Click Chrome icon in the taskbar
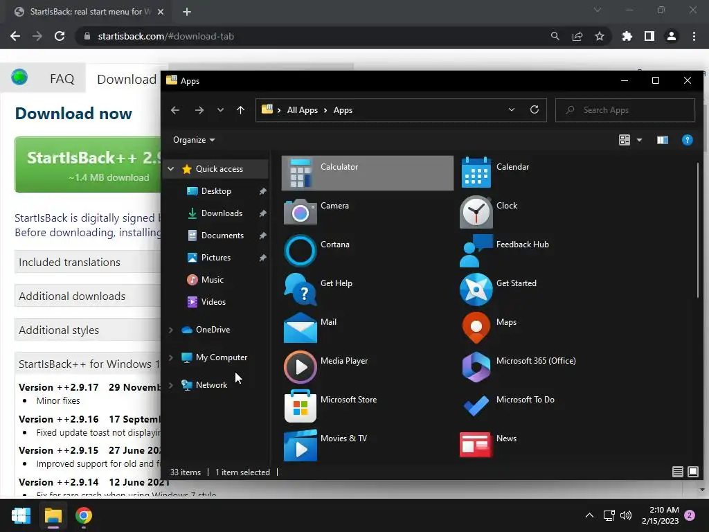The width and height of the screenshot is (709, 532). [84, 515]
